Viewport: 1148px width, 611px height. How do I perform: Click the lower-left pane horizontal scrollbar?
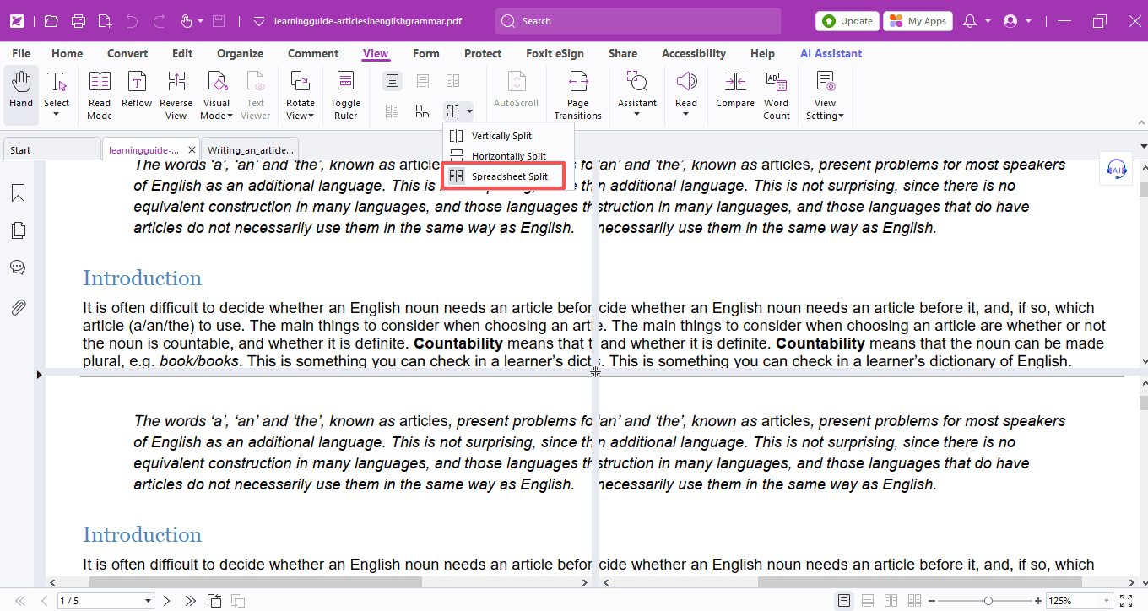(255, 581)
